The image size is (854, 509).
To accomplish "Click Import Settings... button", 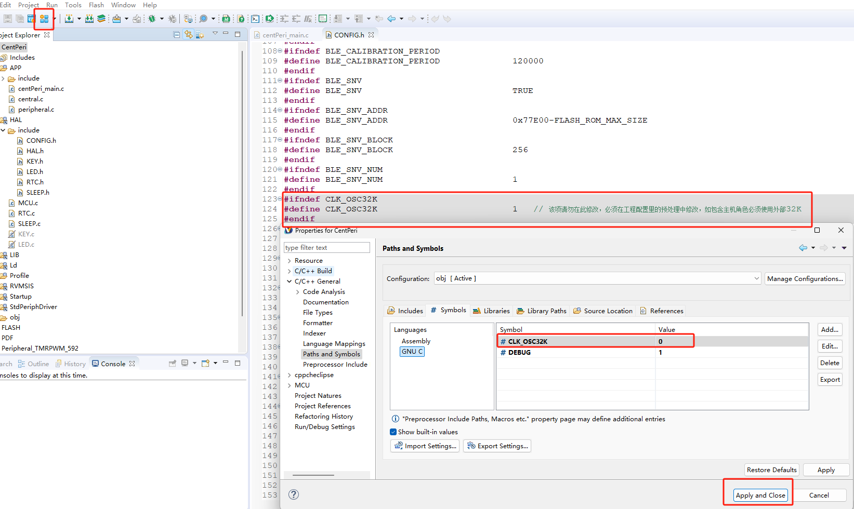I will coord(425,446).
